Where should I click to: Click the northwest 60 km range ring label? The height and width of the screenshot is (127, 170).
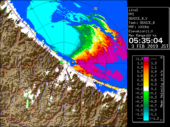pos(32,8)
